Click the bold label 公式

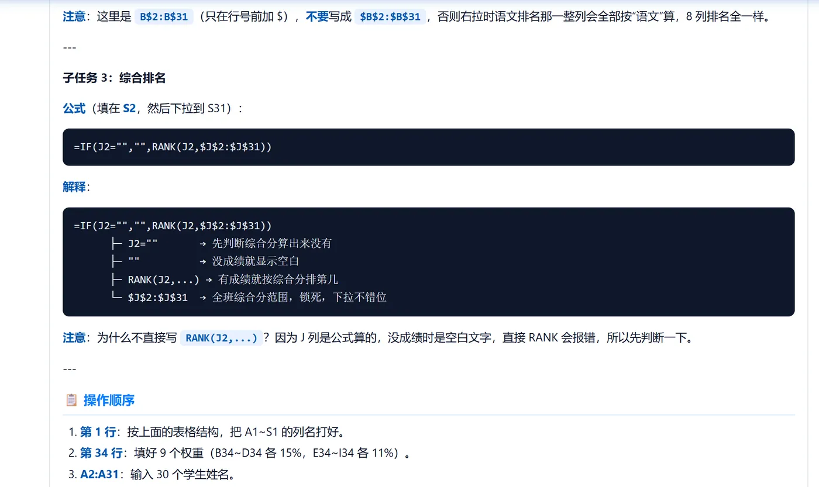(x=74, y=108)
